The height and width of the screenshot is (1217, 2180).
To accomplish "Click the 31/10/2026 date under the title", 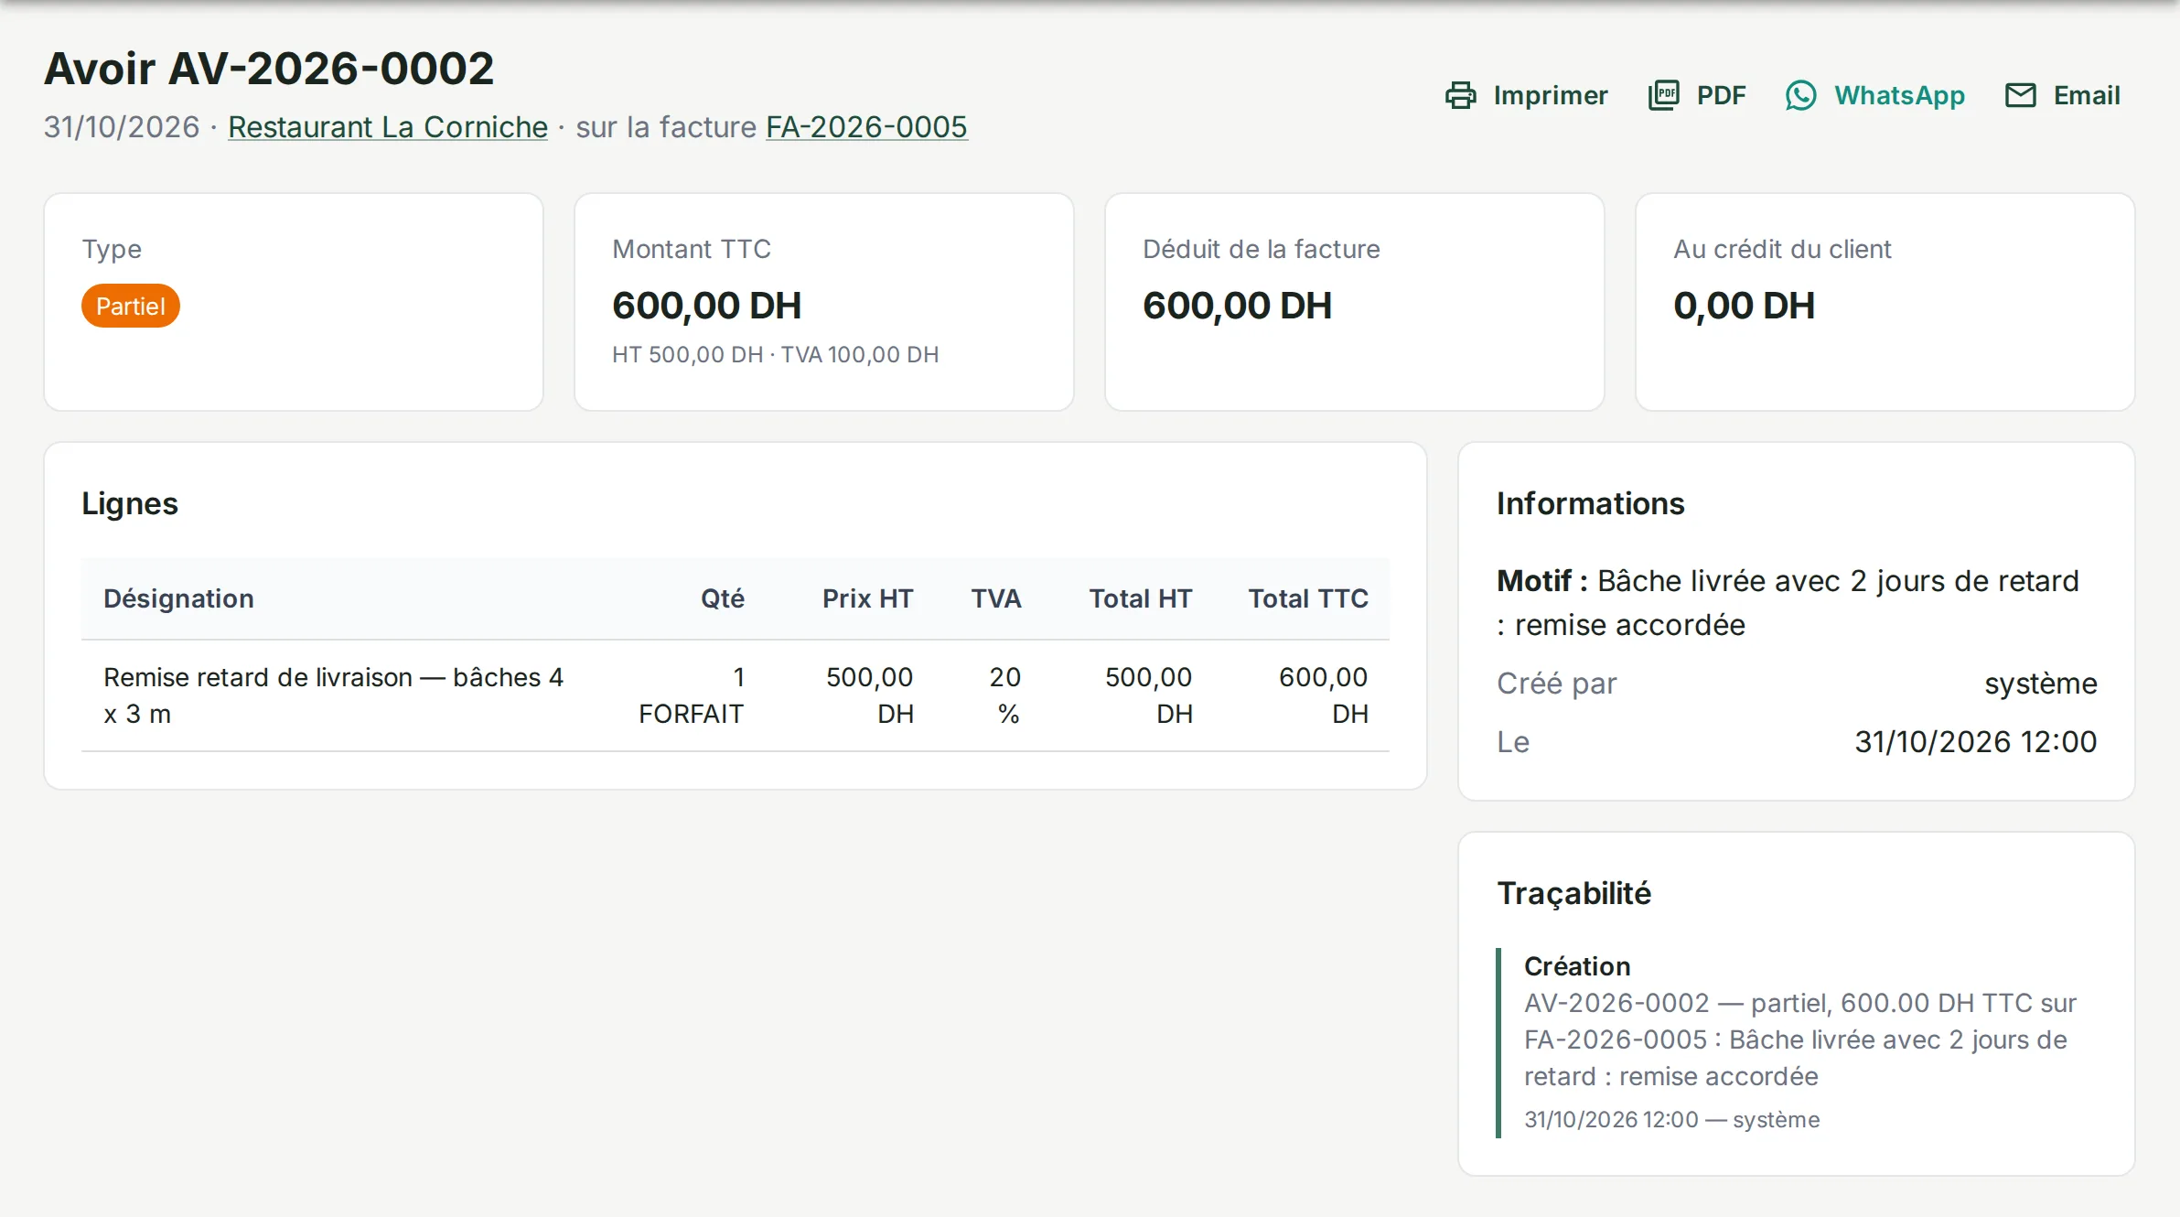I will click(x=122, y=127).
